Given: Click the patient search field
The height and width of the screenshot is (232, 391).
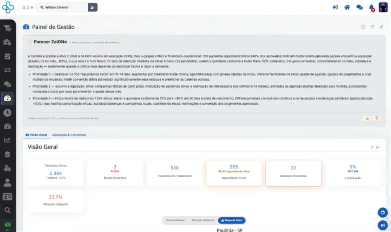Looking at the screenshot, I should point(62,7).
